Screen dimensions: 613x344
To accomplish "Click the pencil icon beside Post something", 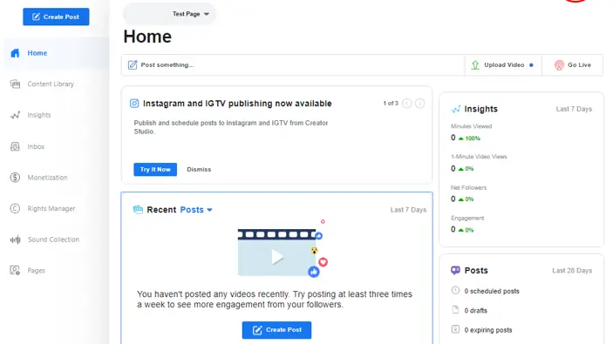I will [x=133, y=64].
